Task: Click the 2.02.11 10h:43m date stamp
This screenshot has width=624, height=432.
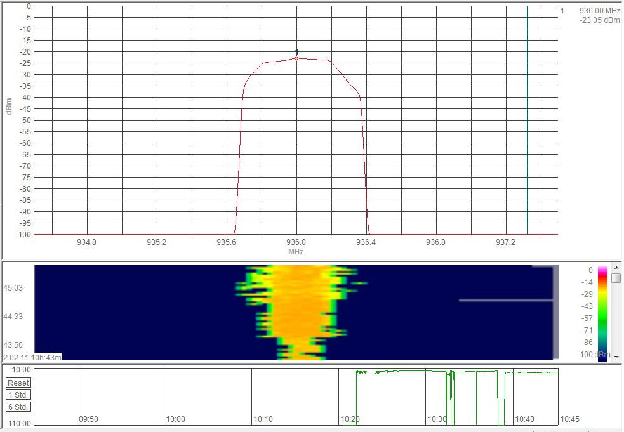Action: pos(32,357)
